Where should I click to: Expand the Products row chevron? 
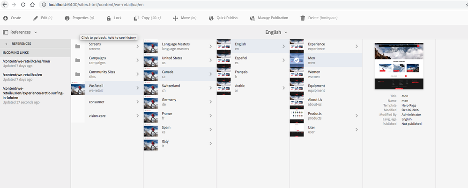coord(357,116)
